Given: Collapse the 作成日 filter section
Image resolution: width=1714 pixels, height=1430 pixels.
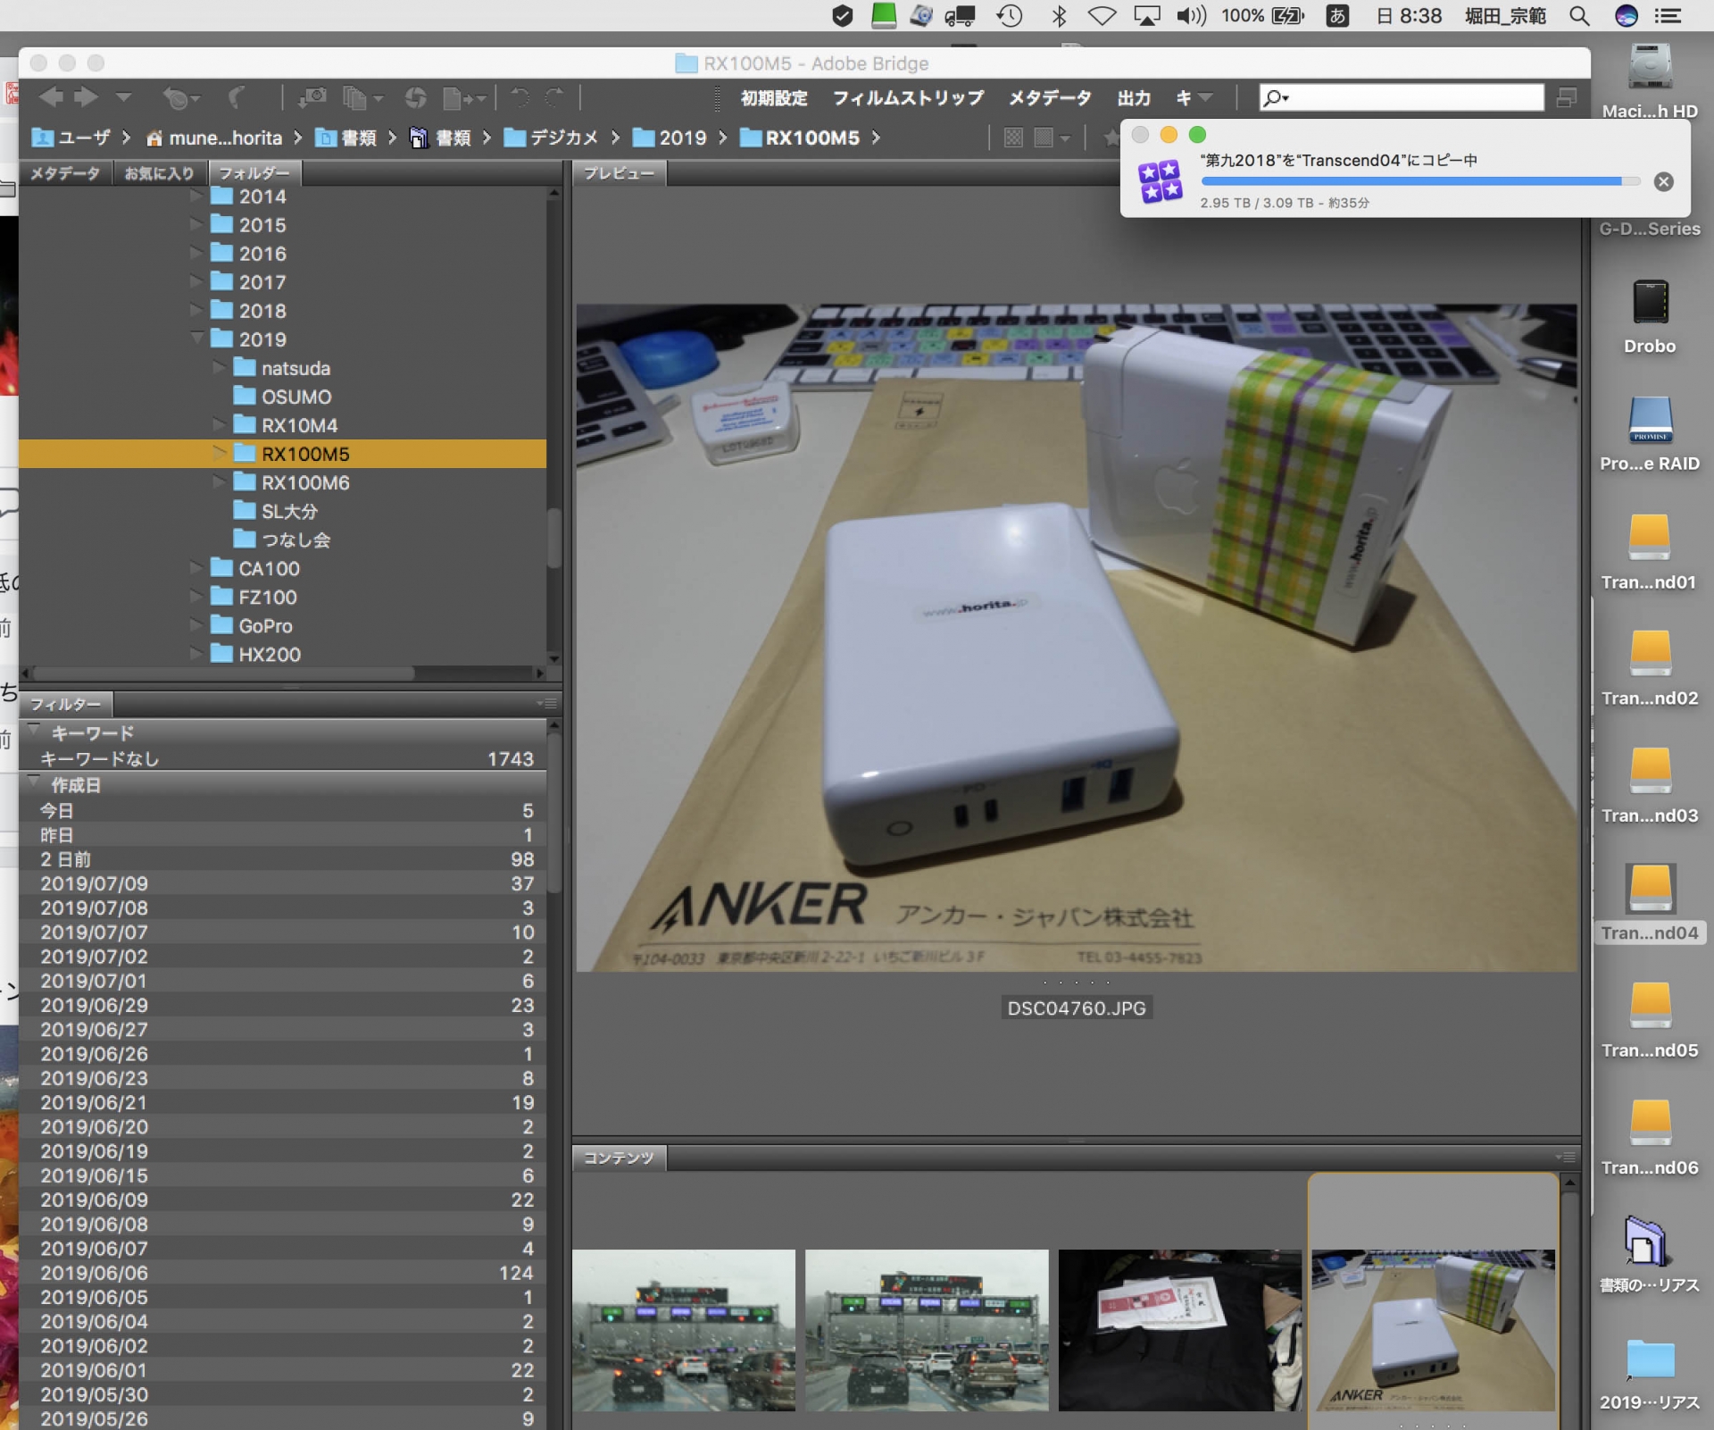Looking at the screenshot, I should 34,783.
